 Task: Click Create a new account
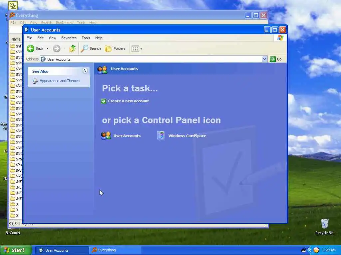click(128, 101)
